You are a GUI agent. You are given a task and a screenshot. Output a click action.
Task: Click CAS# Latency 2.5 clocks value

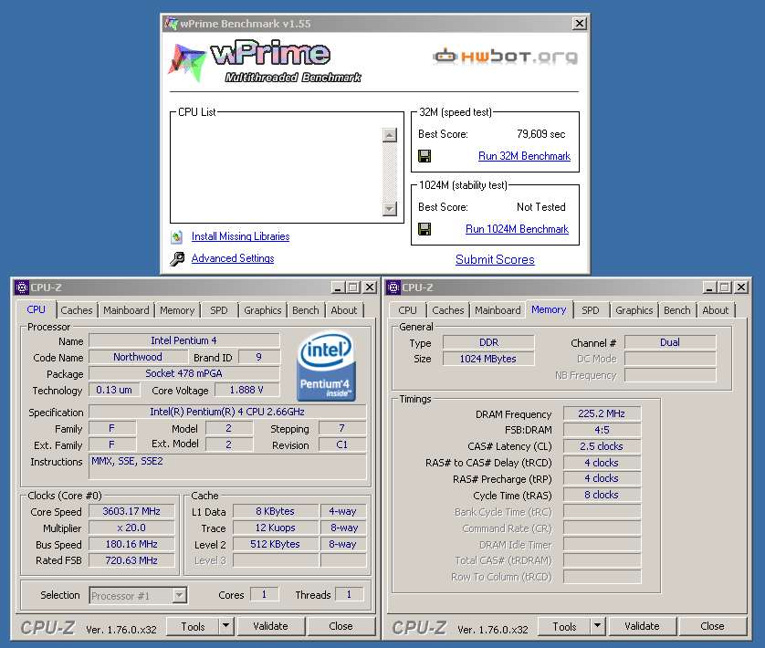[x=602, y=446]
